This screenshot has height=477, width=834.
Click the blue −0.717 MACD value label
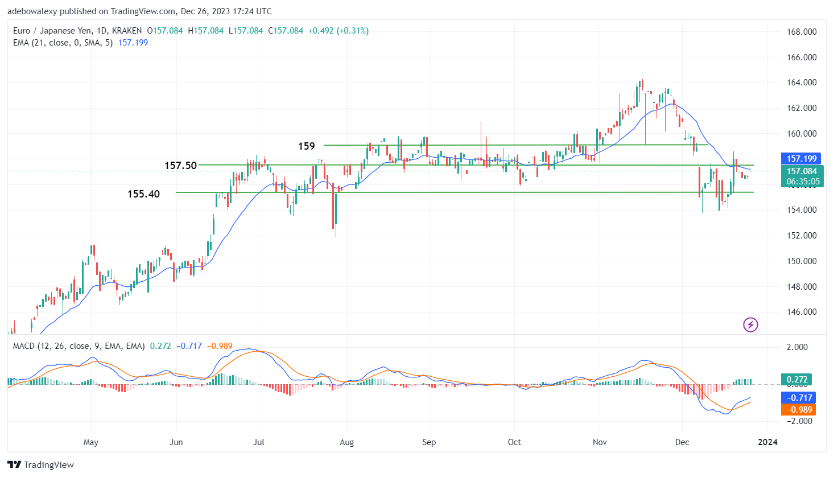(798, 398)
